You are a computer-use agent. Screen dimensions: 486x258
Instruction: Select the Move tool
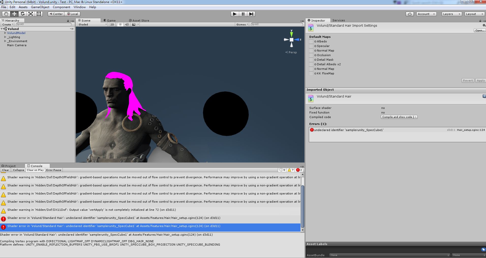click(x=14, y=14)
